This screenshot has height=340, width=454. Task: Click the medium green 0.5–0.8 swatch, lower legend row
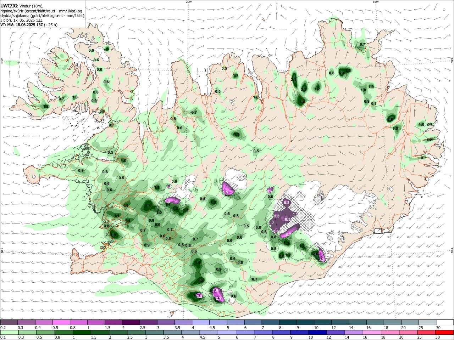pyautogui.click(x=45, y=332)
